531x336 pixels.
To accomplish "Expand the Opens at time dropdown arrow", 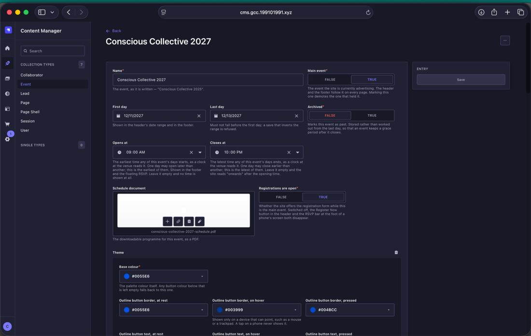I will (x=200, y=153).
